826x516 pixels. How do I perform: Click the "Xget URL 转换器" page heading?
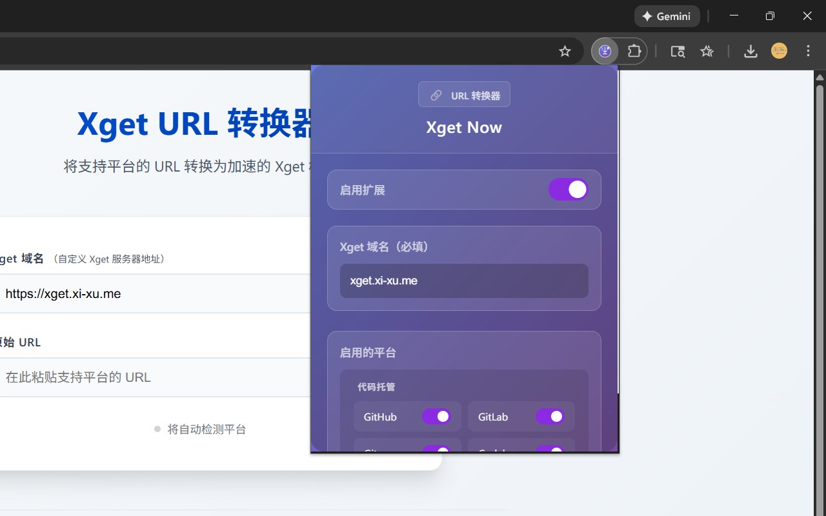click(x=195, y=123)
